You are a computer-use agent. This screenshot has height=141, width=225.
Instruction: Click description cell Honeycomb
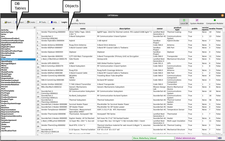(x=125, y=60)
